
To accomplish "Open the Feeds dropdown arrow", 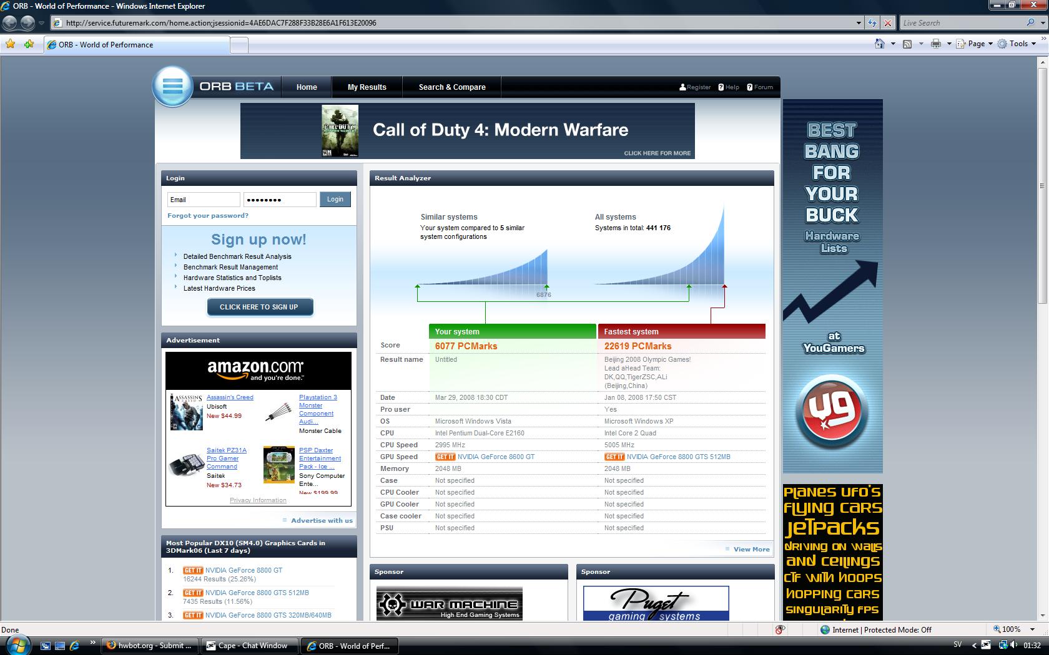I will tap(920, 44).
